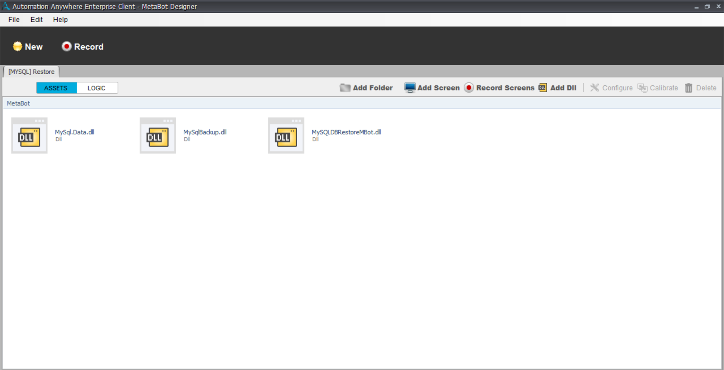The image size is (724, 370).
Task: Click the Add Folder icon
Action: point(345,88)
